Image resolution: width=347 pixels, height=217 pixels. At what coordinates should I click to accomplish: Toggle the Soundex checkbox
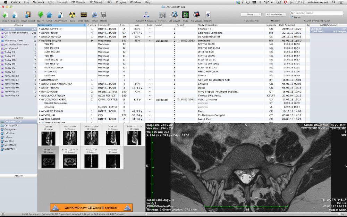click(x=292, y=17)
